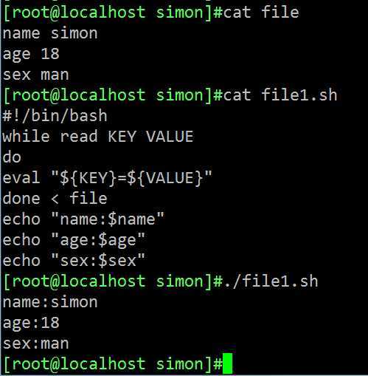368x376 pixels.
Task: Click the 'while read KEY VALUE' line
Action: [98, 137]
